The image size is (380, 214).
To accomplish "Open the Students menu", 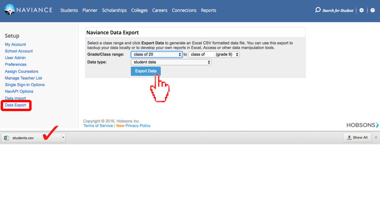I will 69,10.
